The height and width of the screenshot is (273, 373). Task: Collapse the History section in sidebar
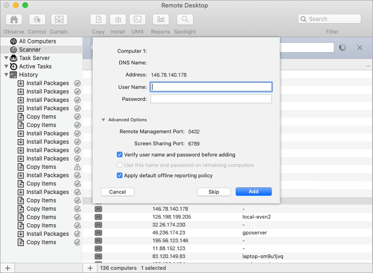pos(6,74)
